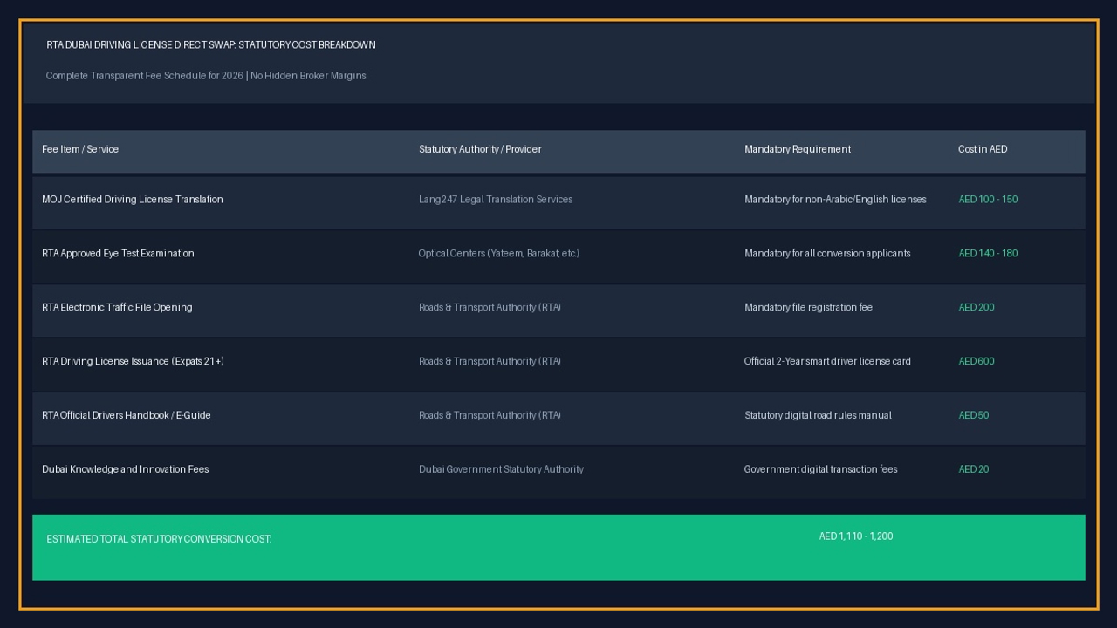The width and height of the screenshot is (1117, 628).
Task: Click 'Mandatory for all conversion applicants' cell
Action: click(x=827, y=254)
